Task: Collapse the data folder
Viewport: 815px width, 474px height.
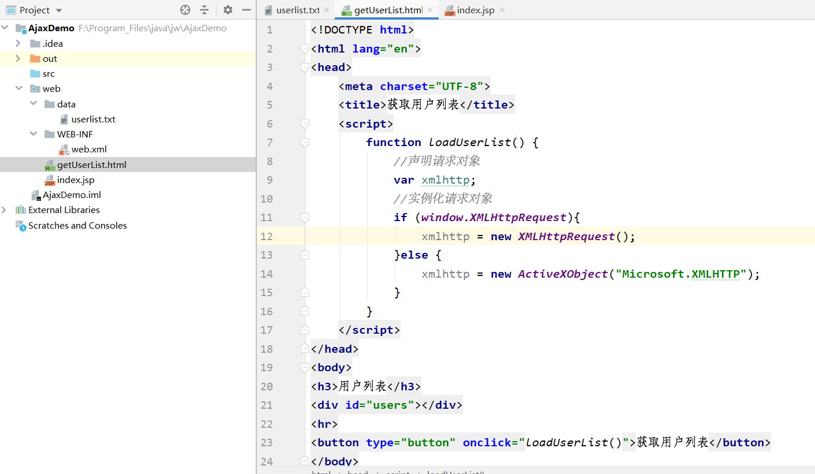Action: pos(33,104)
